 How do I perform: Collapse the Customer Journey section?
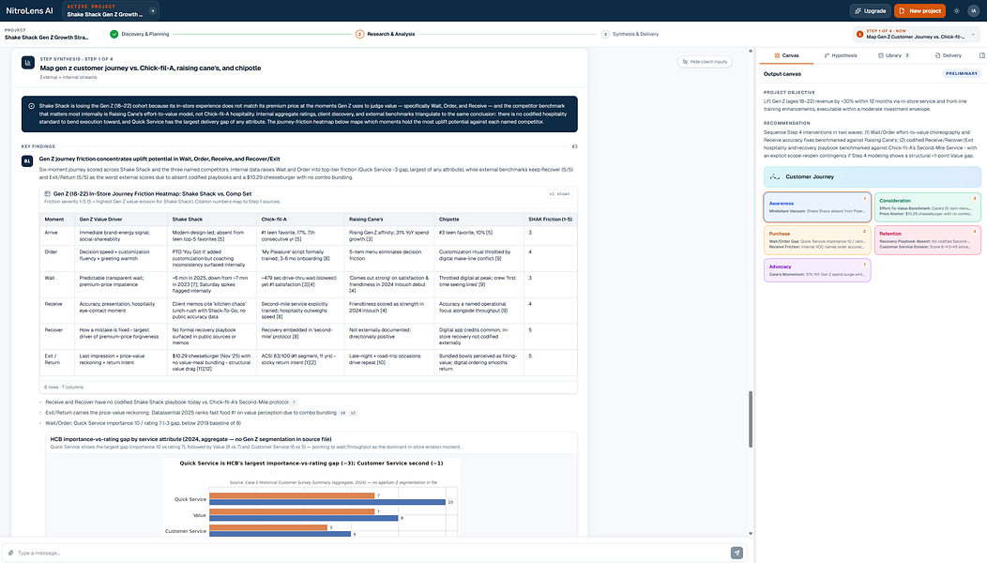point(872,177)
